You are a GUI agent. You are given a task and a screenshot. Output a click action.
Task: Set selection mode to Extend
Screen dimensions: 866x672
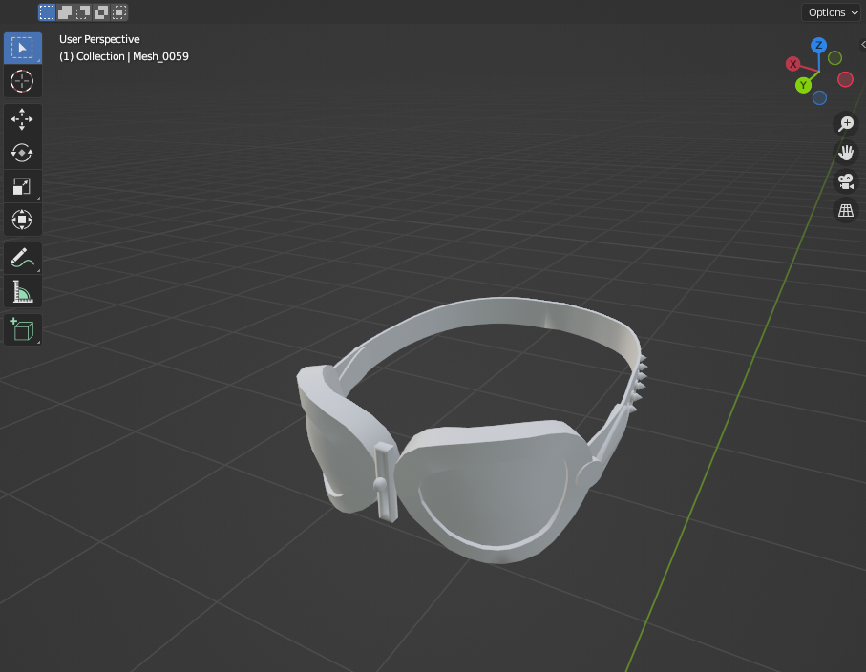point(65,12)
